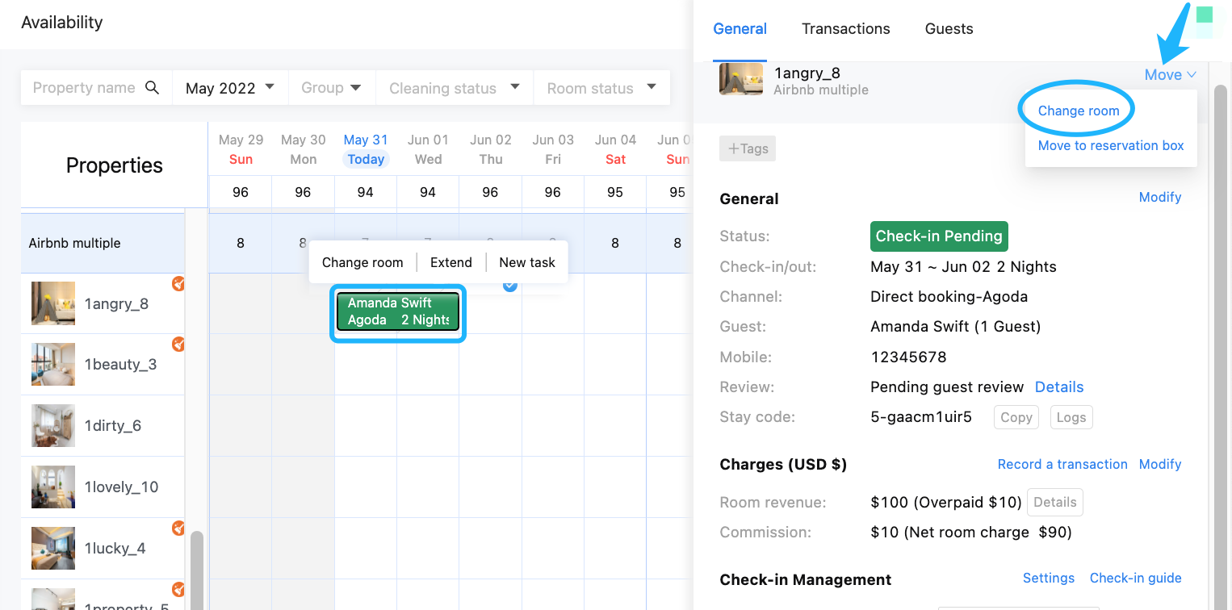This screenshot has height=610, width=1232.
Task: Select Extend in the booking popup
Action: pyautogui.click(x=451, y=262)
